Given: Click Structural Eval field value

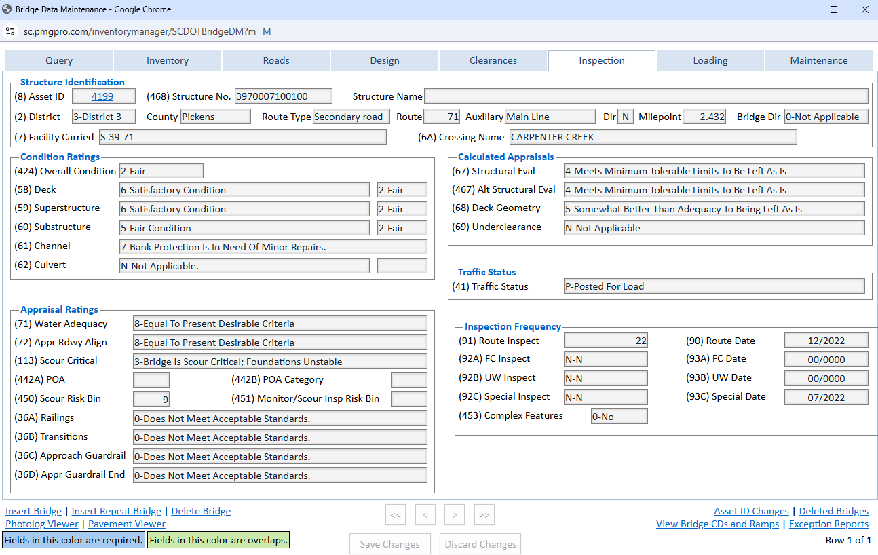Looking at the screenshot, I should [x=714, y=171].
